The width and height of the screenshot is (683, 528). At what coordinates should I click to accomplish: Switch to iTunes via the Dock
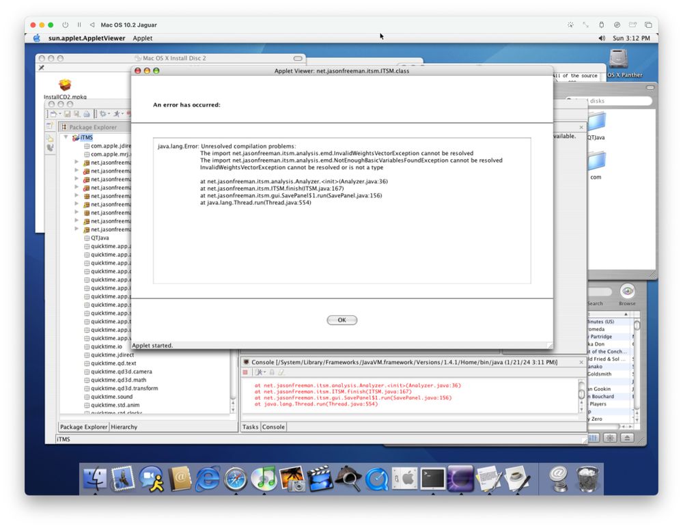264,478
